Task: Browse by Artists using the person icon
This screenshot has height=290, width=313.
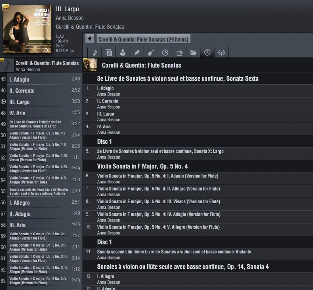Action: [x=123, y=53]
